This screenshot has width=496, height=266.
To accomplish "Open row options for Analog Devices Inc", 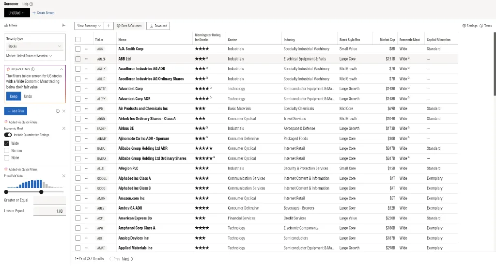I will coord(86,238).
